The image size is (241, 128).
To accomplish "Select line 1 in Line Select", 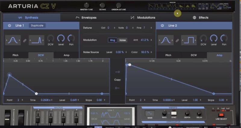I will click(x=213, y=110).
